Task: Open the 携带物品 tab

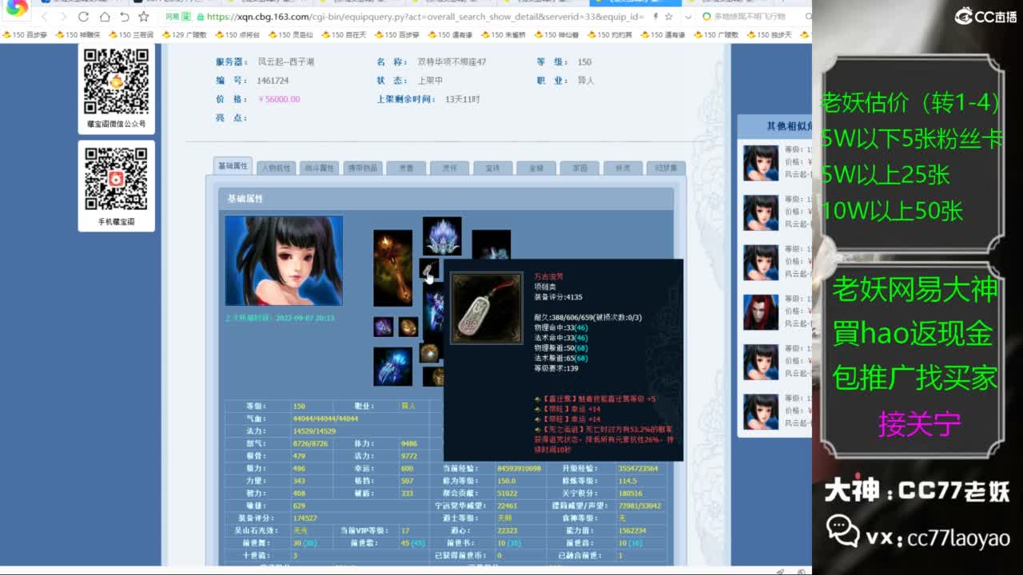Action: (362, 168)
